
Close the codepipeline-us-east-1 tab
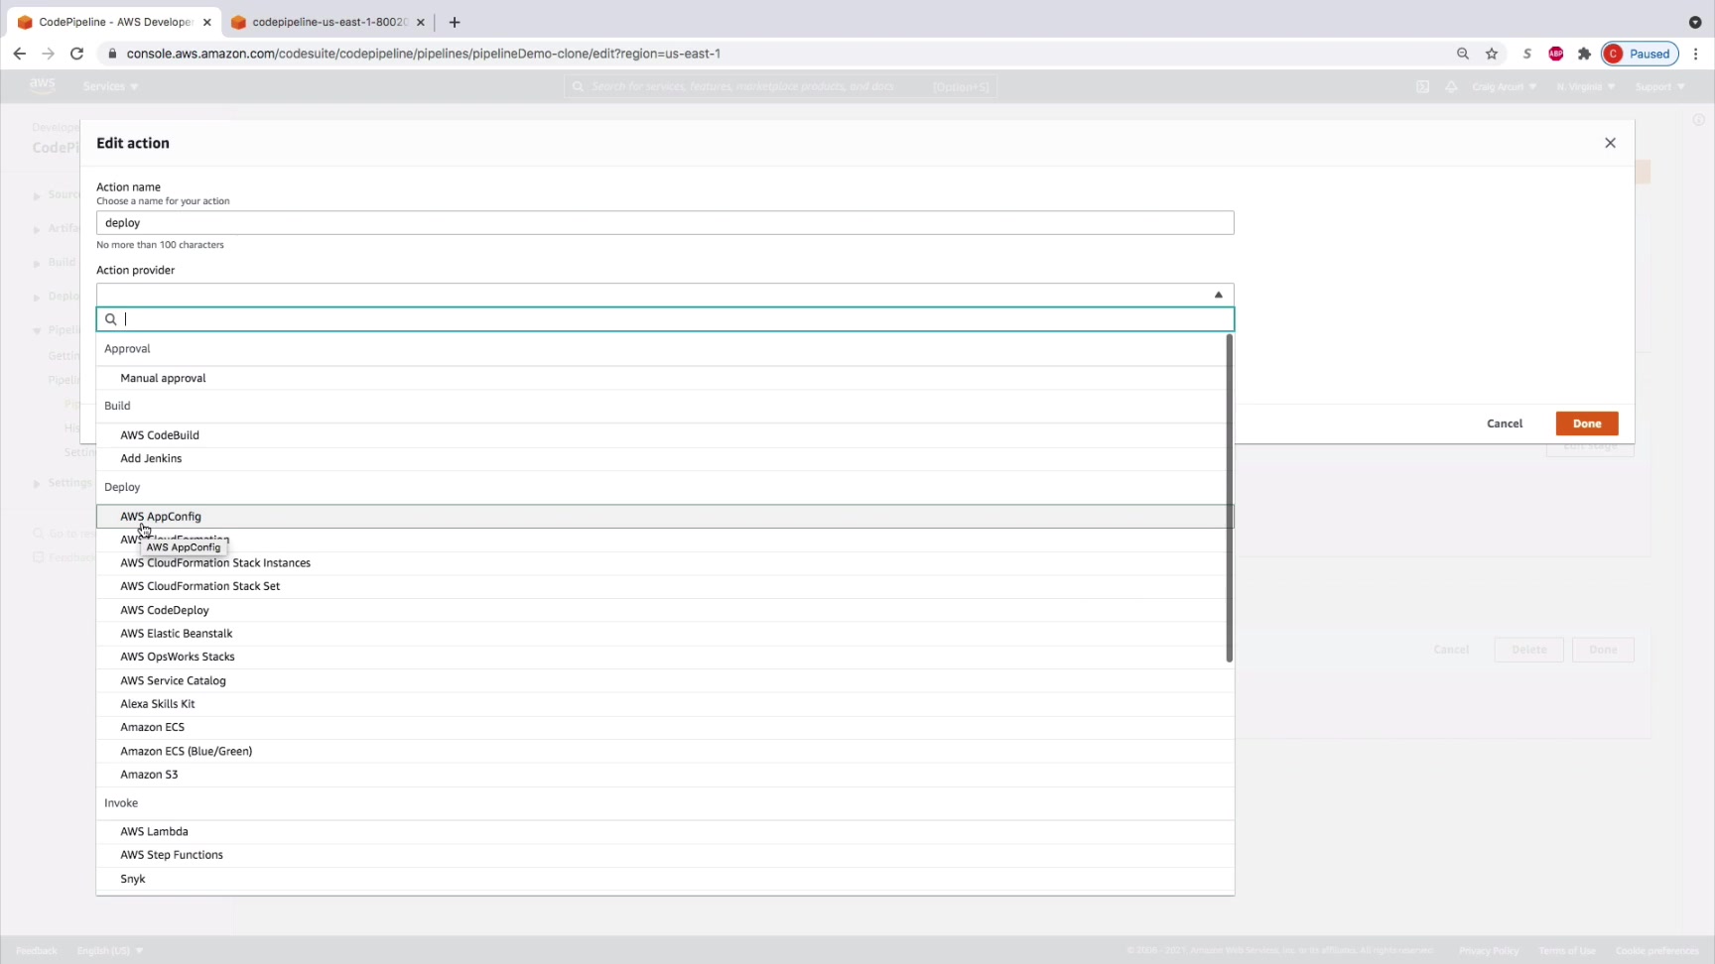click(421, 22)
